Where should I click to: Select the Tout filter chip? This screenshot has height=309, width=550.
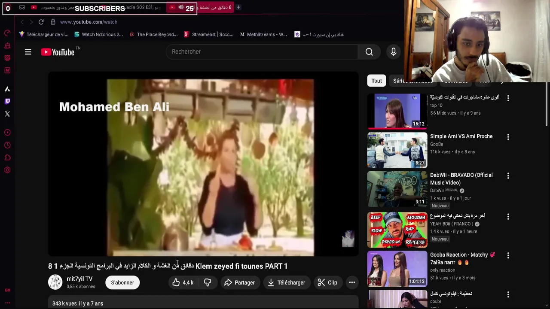click(376, 81)
